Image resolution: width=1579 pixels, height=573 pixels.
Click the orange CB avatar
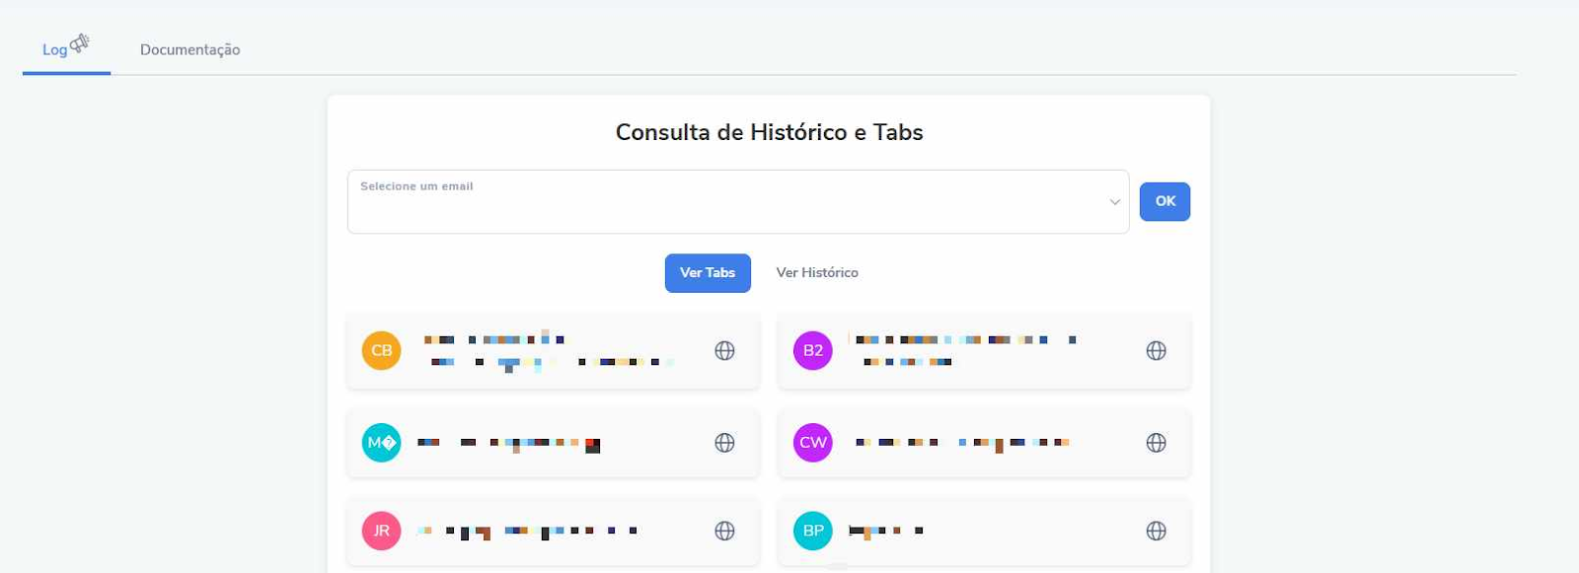pyautogui.click(x=381, y=351)
